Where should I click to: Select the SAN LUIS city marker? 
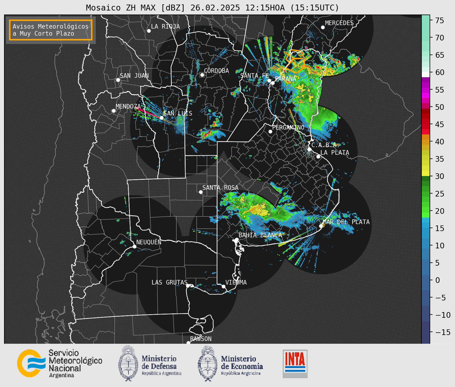pyautogui.click(x=162, y=118)
